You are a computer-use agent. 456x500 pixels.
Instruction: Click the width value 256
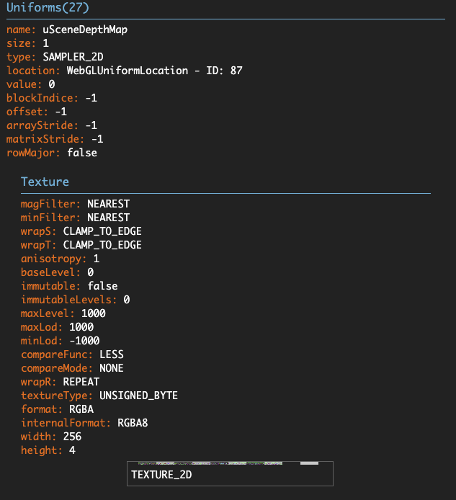pyautogui.click(x=72, y=437)
